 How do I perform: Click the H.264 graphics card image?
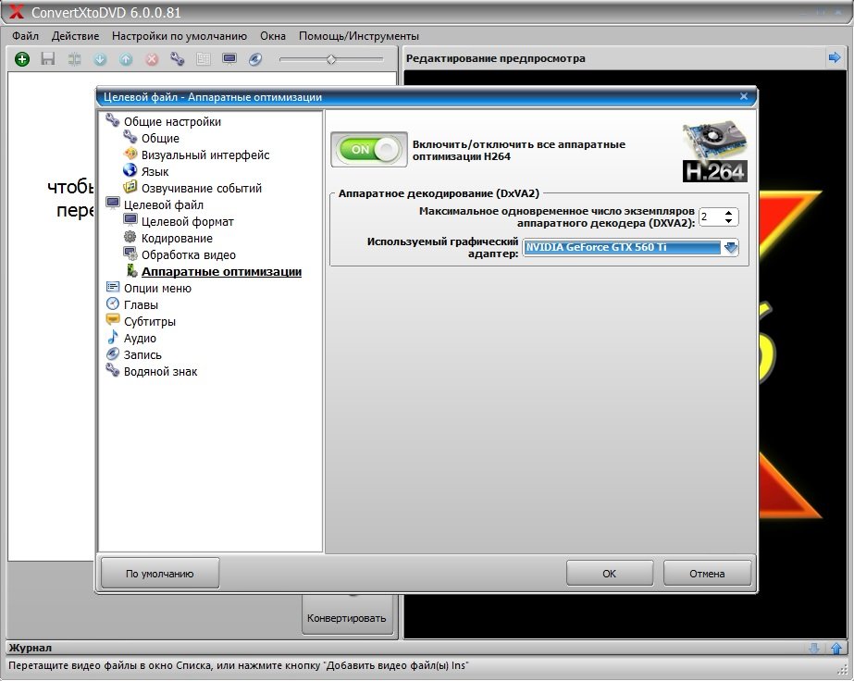(x=714, y=152)
